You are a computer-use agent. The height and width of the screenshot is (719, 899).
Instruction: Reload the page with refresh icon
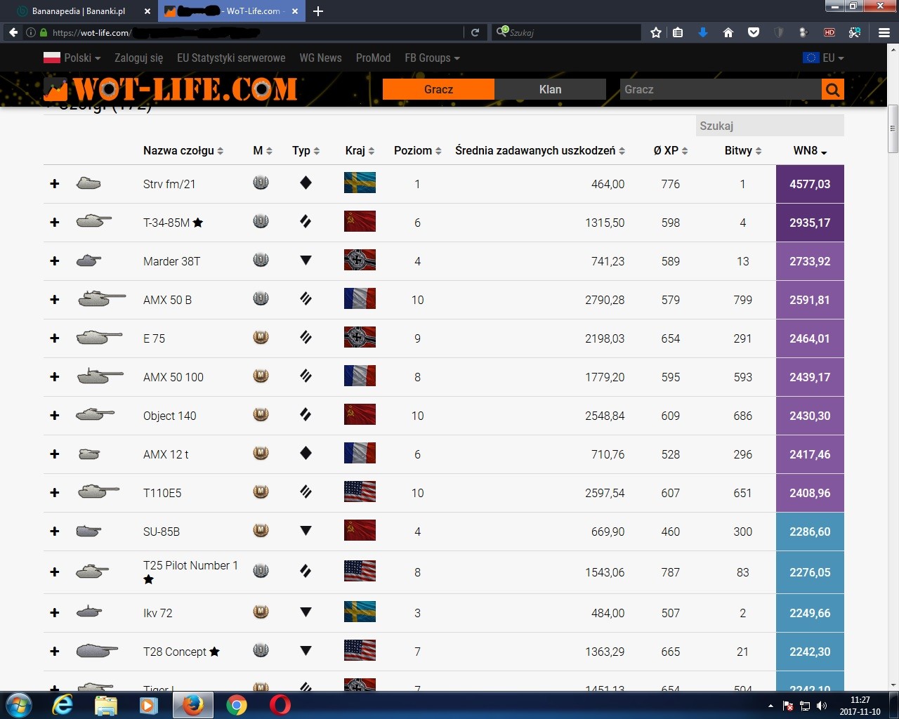click(x=475, y=32)
